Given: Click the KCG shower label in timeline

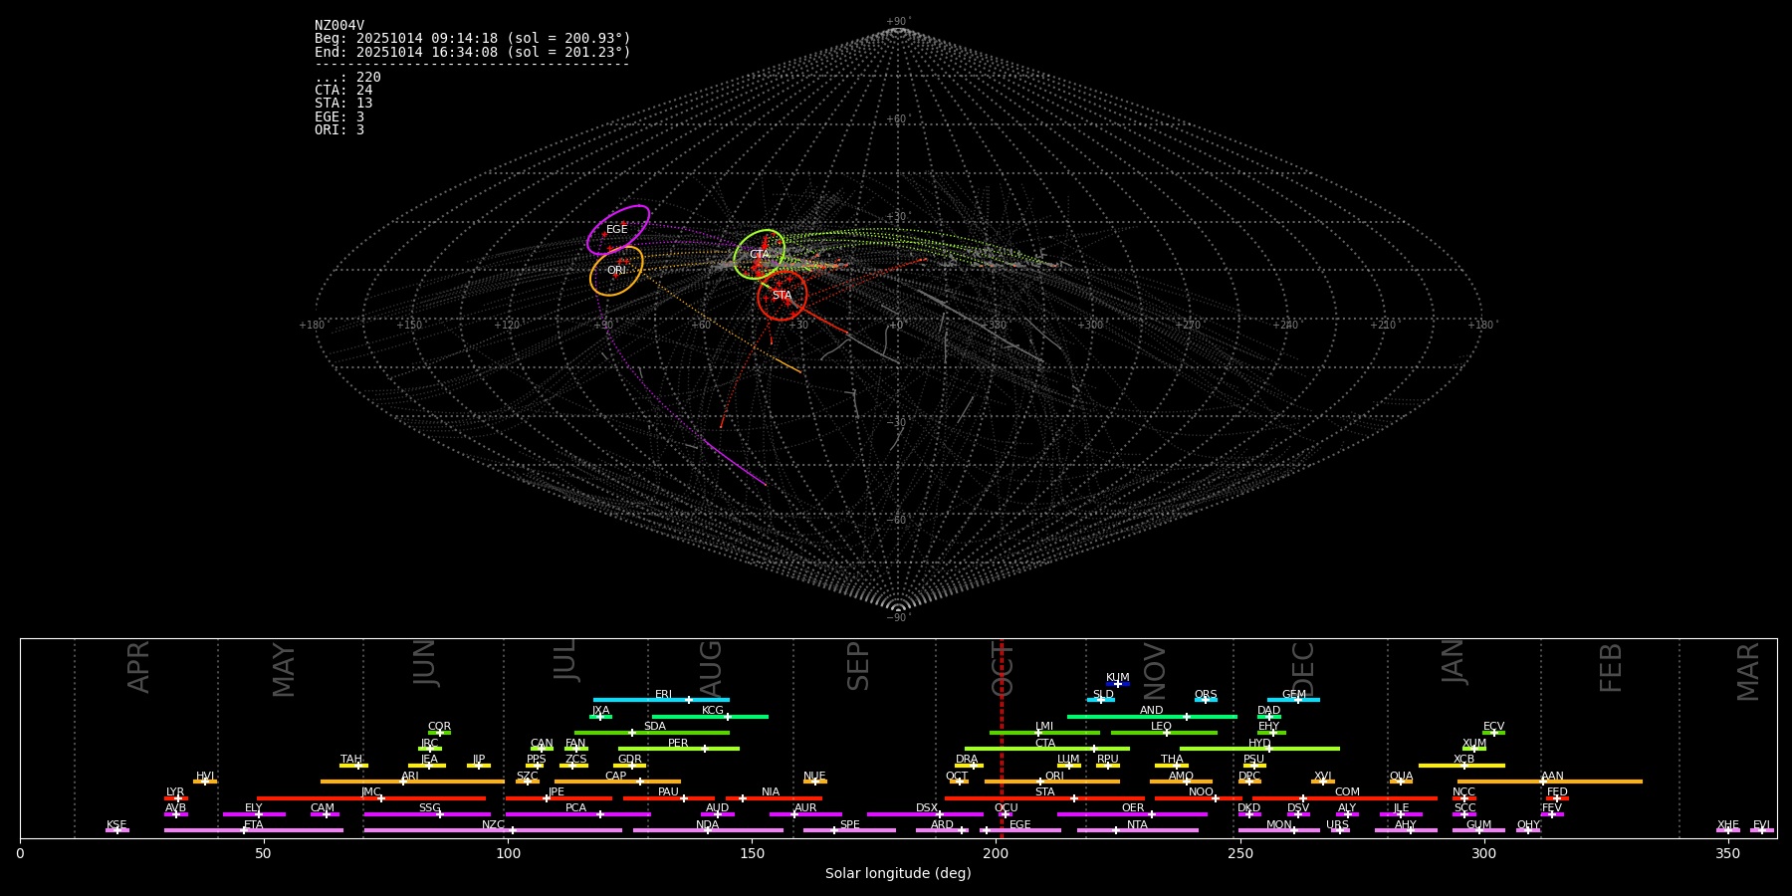Looking at the screenshot, I should pyautogui.click(x=713, y=711).
